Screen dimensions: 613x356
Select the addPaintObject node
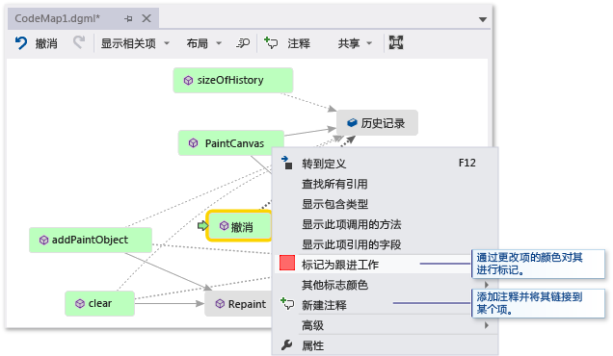(x=91, y=240)
